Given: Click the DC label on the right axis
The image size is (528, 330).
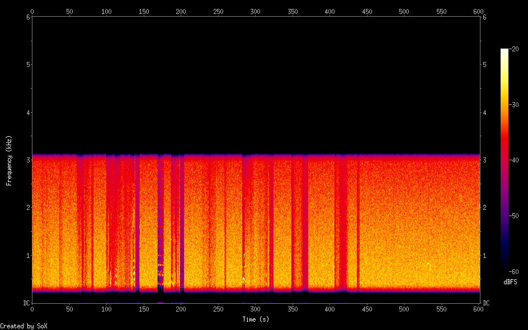Looking at the screenshot, I should (486, 303).
